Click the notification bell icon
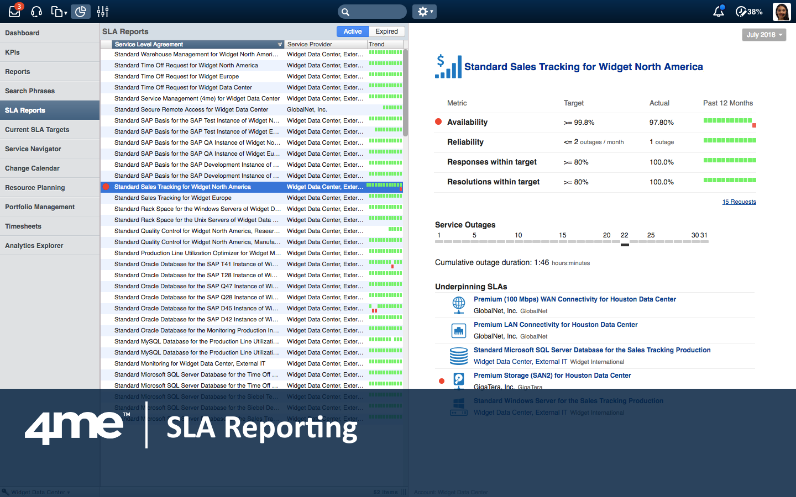The height and width of the screenshot is (497, 796). pyautogui.click(x=718, y=12)
